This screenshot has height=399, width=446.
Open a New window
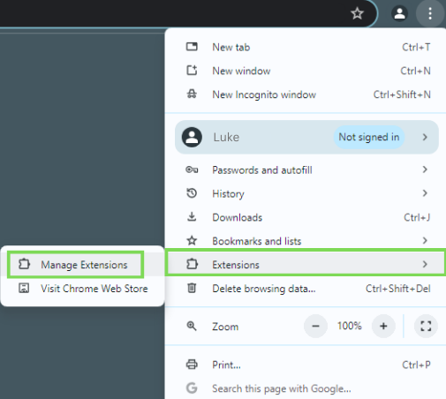(x=306, y=71)
